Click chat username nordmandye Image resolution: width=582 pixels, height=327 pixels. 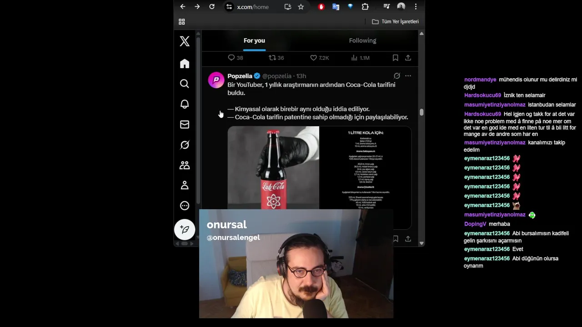click(480, 79)
